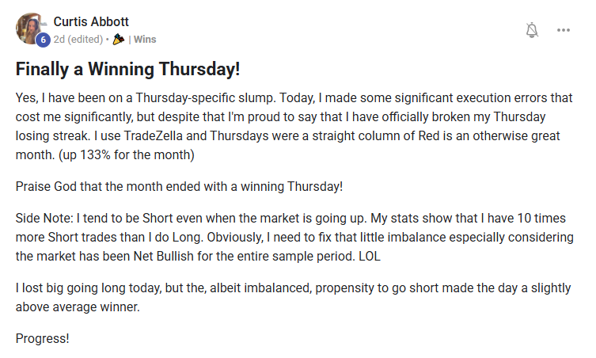Open the Curtis Abbott author name link
This screenshot has width=596, height=358.
pyautogui.click(x=91, y=21)
